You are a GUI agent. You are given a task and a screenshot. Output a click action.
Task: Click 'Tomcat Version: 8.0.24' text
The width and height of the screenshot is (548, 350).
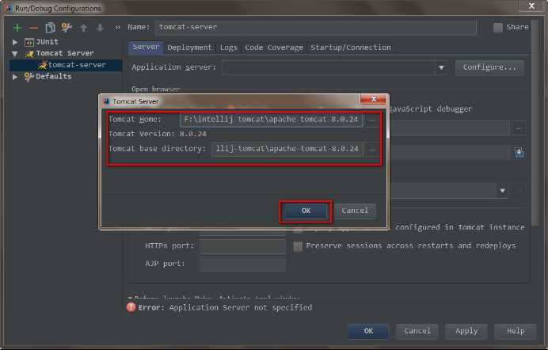pyautogui.click(x=158, y=134)
